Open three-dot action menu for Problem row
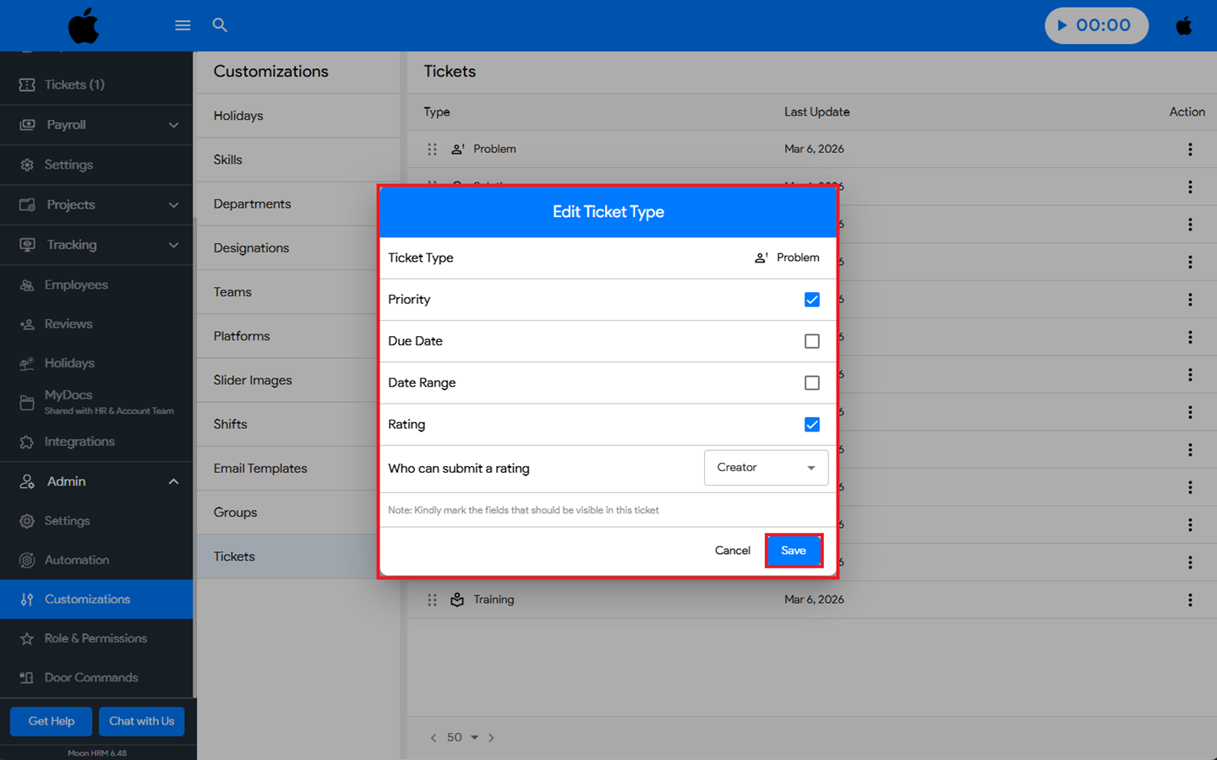The width and height of the screenshot is (1217, 760). click(x=1190, y=149)
